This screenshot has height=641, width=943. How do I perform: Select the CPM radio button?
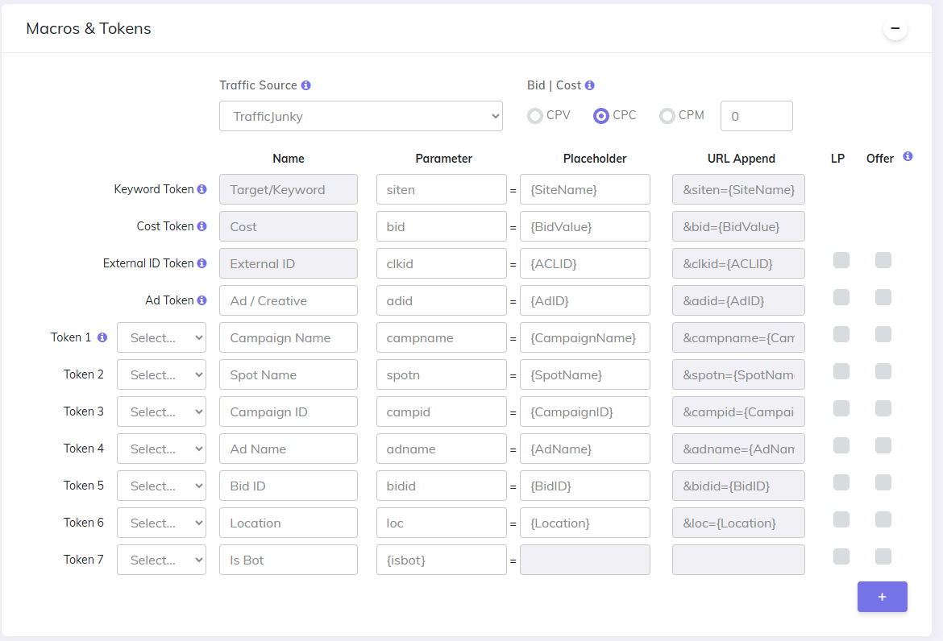coord(667,116)
